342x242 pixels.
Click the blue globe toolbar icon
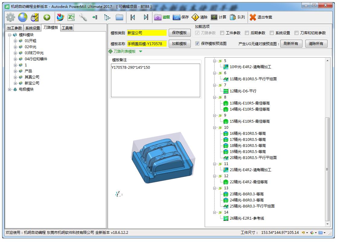click(23, 17)
